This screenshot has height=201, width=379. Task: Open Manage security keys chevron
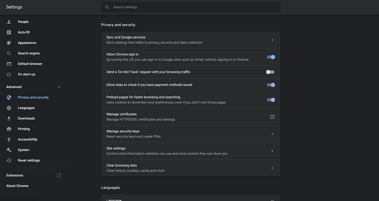272,134
